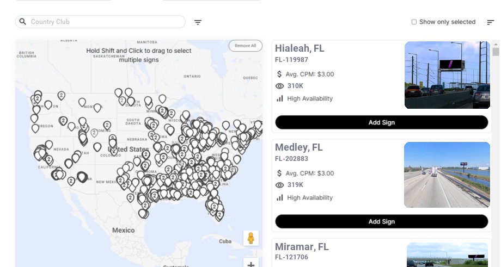Add the Hialeah, FL sign
Screen dimensions: 501x267
381,122
